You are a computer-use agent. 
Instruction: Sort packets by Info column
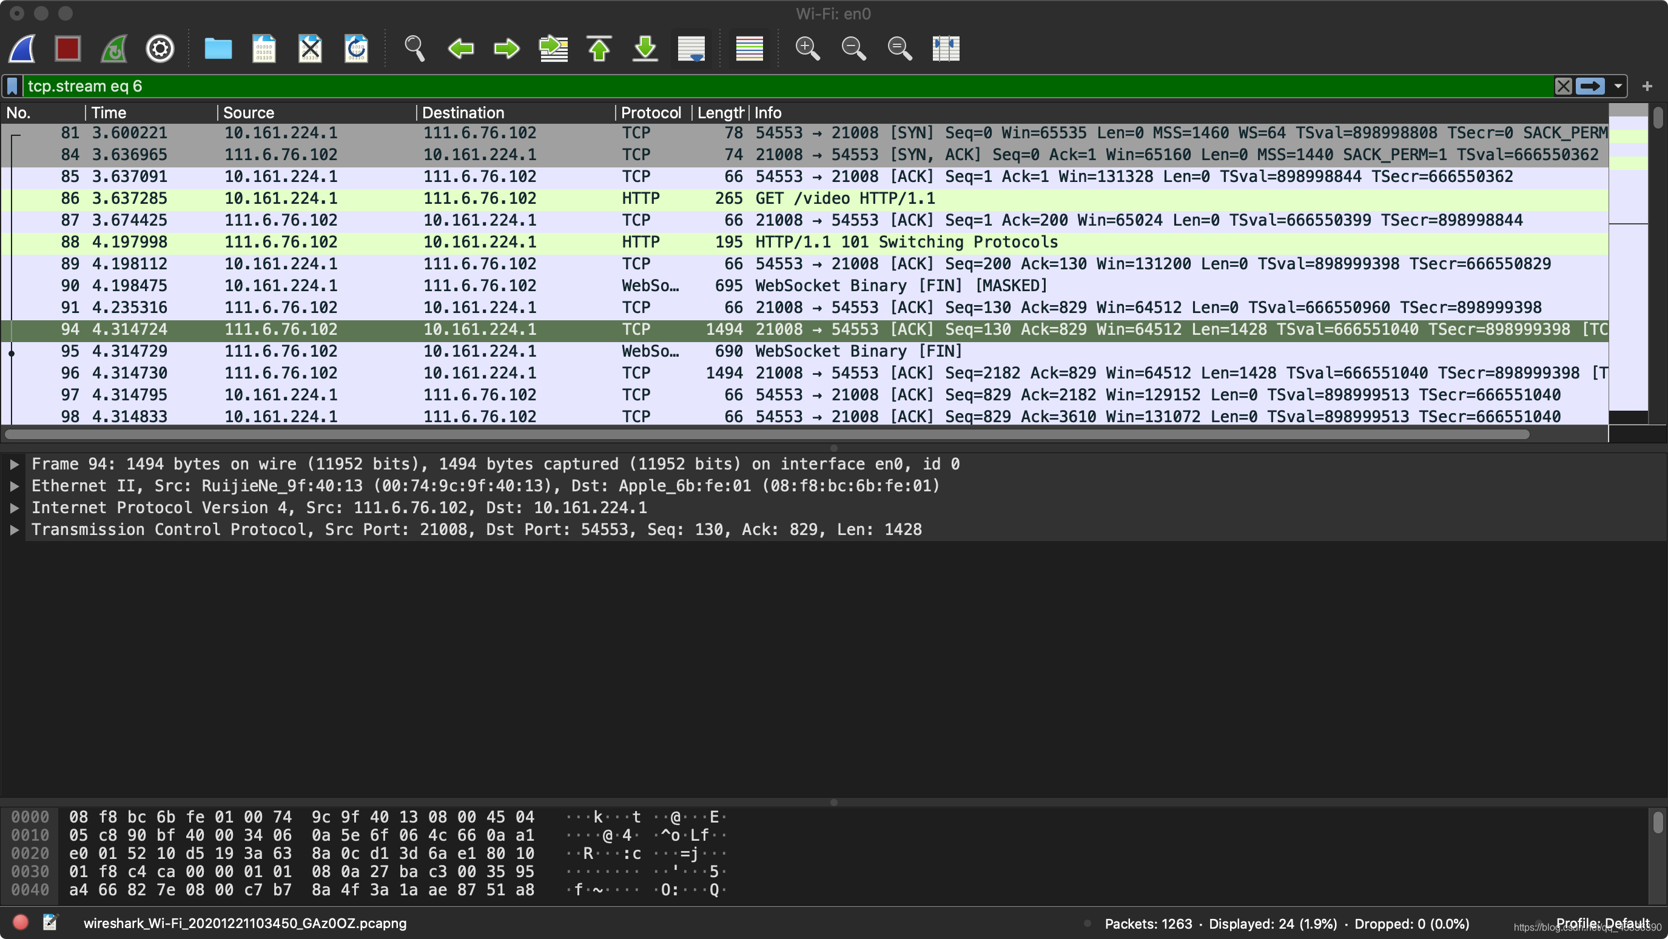1179,113
